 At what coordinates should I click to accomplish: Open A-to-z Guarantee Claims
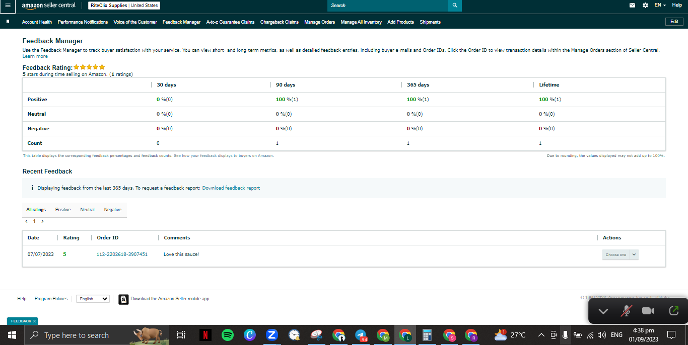230,22
